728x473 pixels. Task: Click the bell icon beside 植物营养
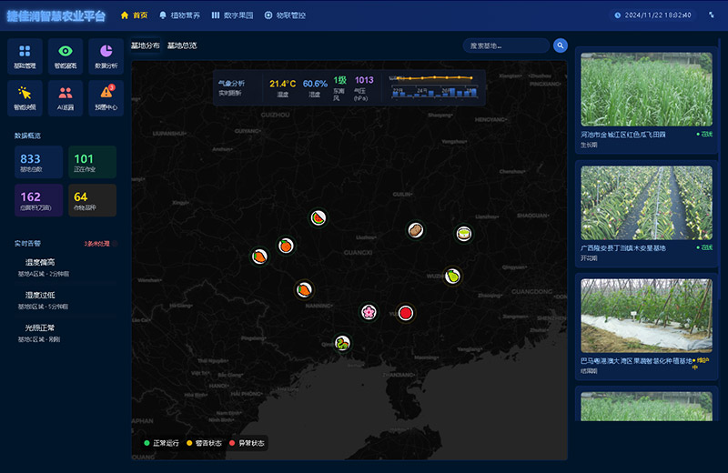tap(163, 15)
